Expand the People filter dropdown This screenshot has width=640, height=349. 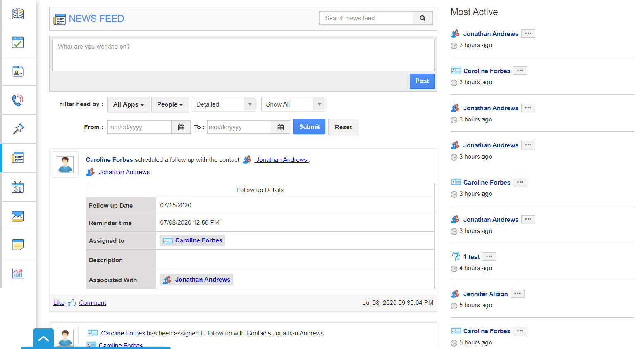coord(170,104)
